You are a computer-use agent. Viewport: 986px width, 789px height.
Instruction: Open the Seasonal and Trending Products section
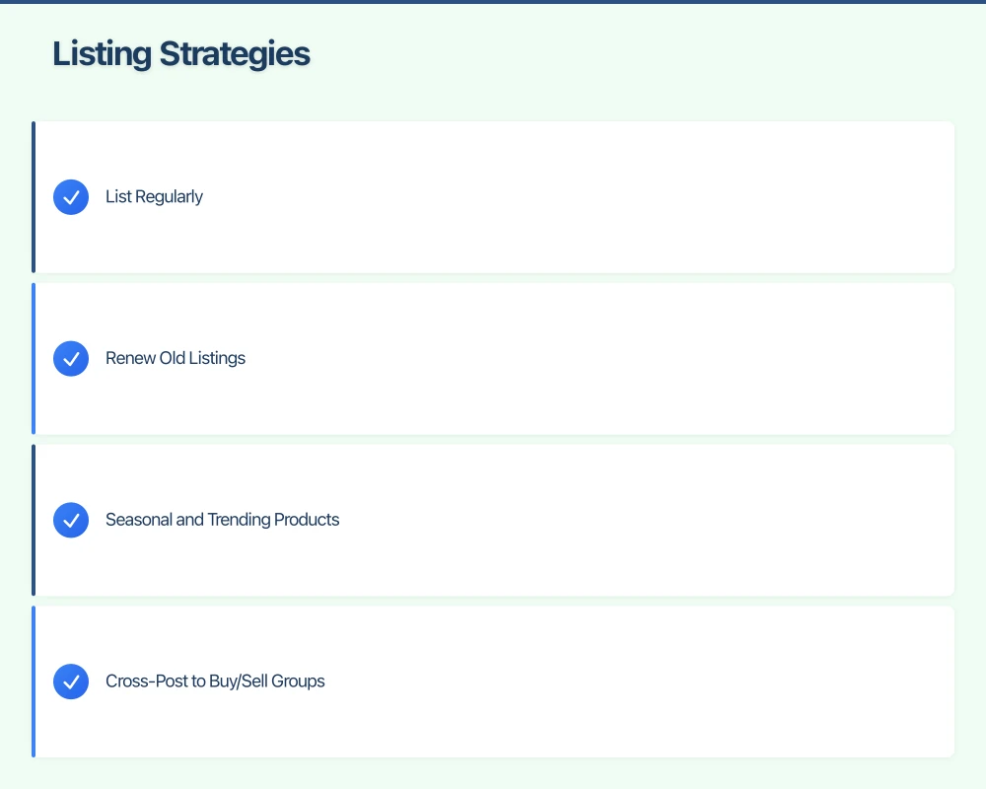(x=493, y=520)
